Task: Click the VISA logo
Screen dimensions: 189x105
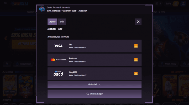Action: click(58, 46)
